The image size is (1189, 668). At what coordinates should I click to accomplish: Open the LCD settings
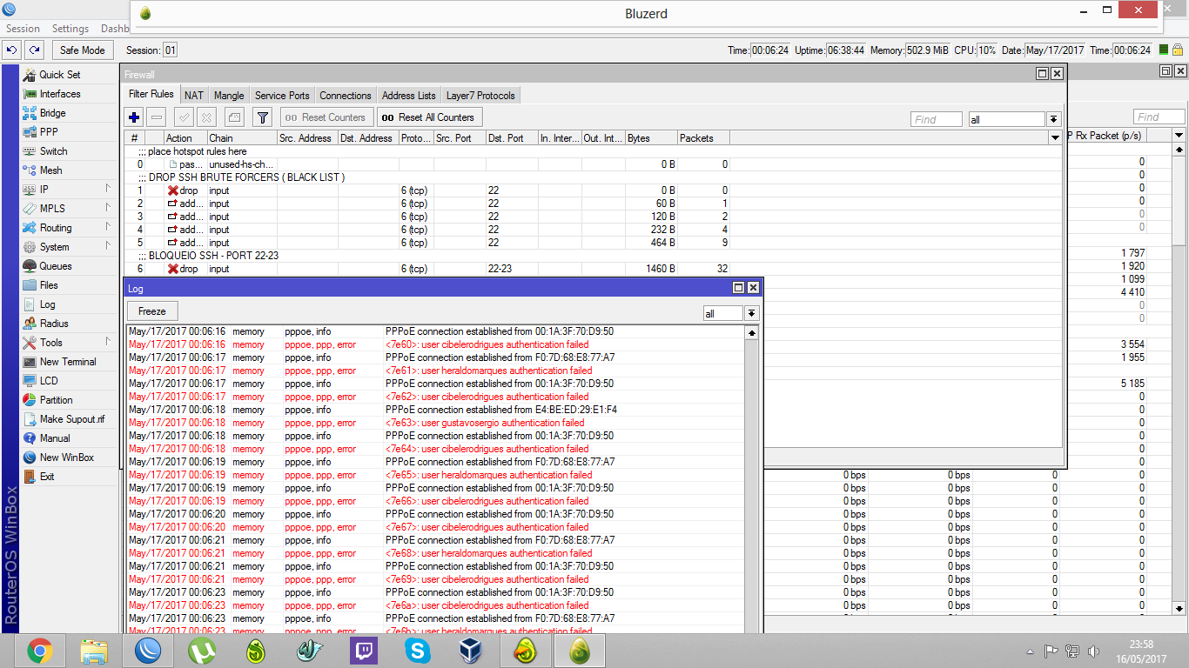click(49, 381)
